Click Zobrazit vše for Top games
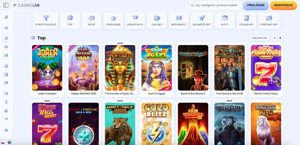 (259, 38)
